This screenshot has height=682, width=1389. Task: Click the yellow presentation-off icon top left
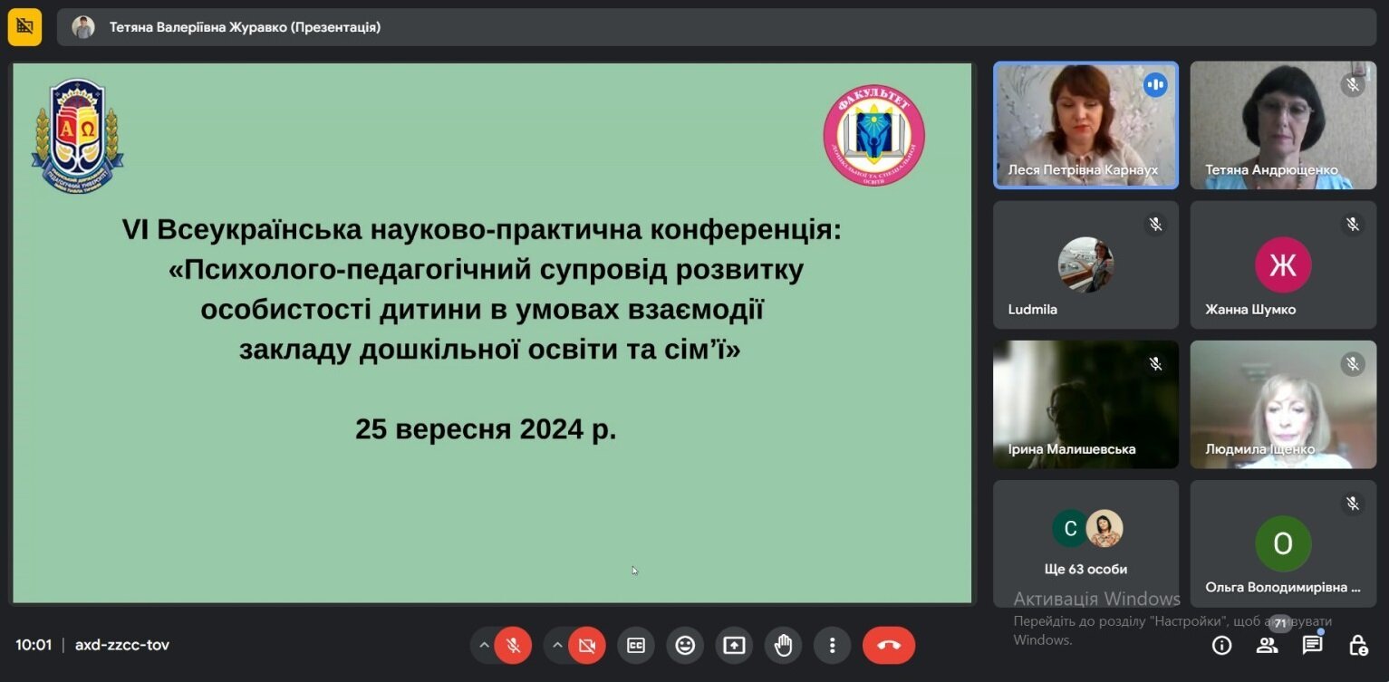[x=24, y=27]
